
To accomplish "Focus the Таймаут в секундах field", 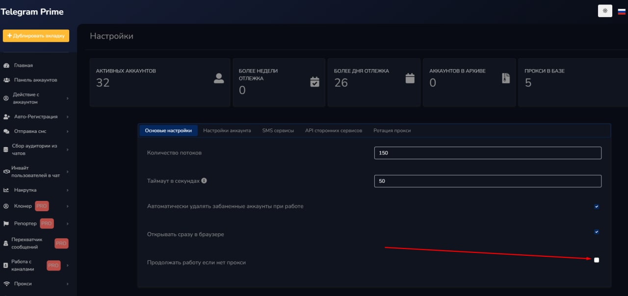I will coord(487,181).
